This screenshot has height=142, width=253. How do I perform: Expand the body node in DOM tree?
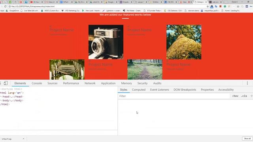pos(1,101)
